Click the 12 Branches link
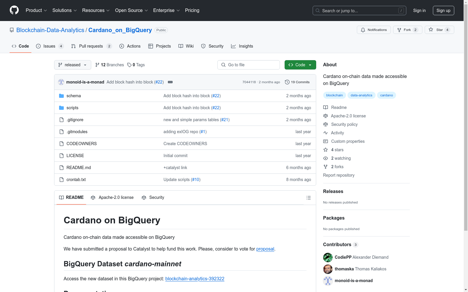468x292 pixels. (109, 65)
